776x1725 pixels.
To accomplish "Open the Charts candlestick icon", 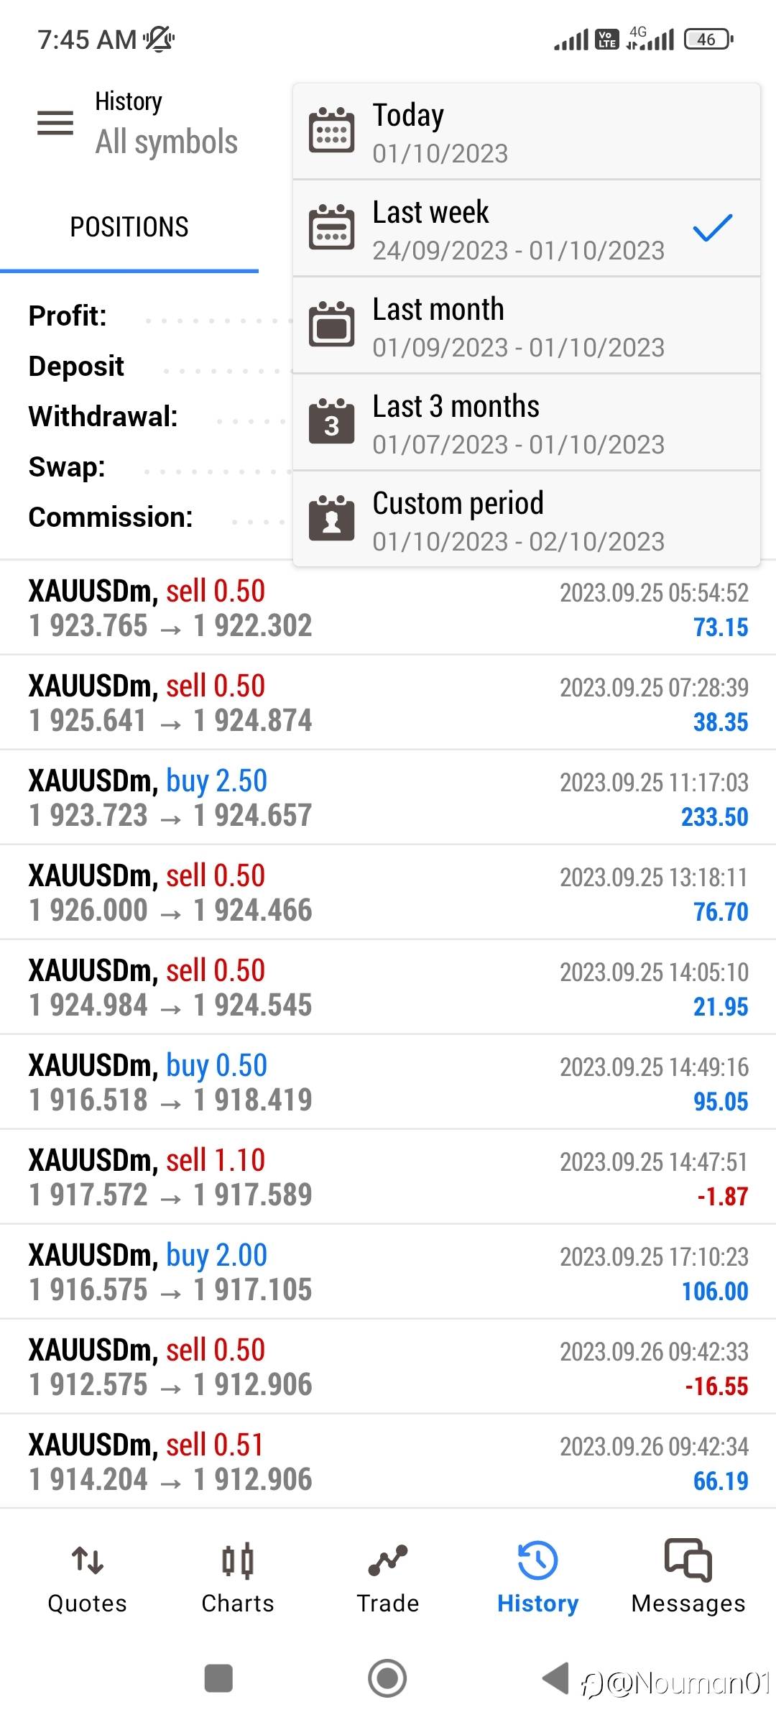I will [x=238, y=1561].
